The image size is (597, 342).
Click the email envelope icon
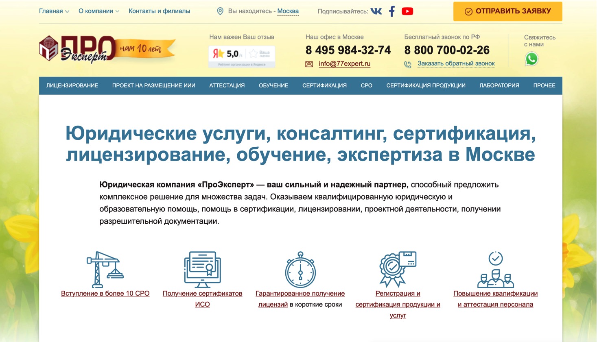(308, 64)
